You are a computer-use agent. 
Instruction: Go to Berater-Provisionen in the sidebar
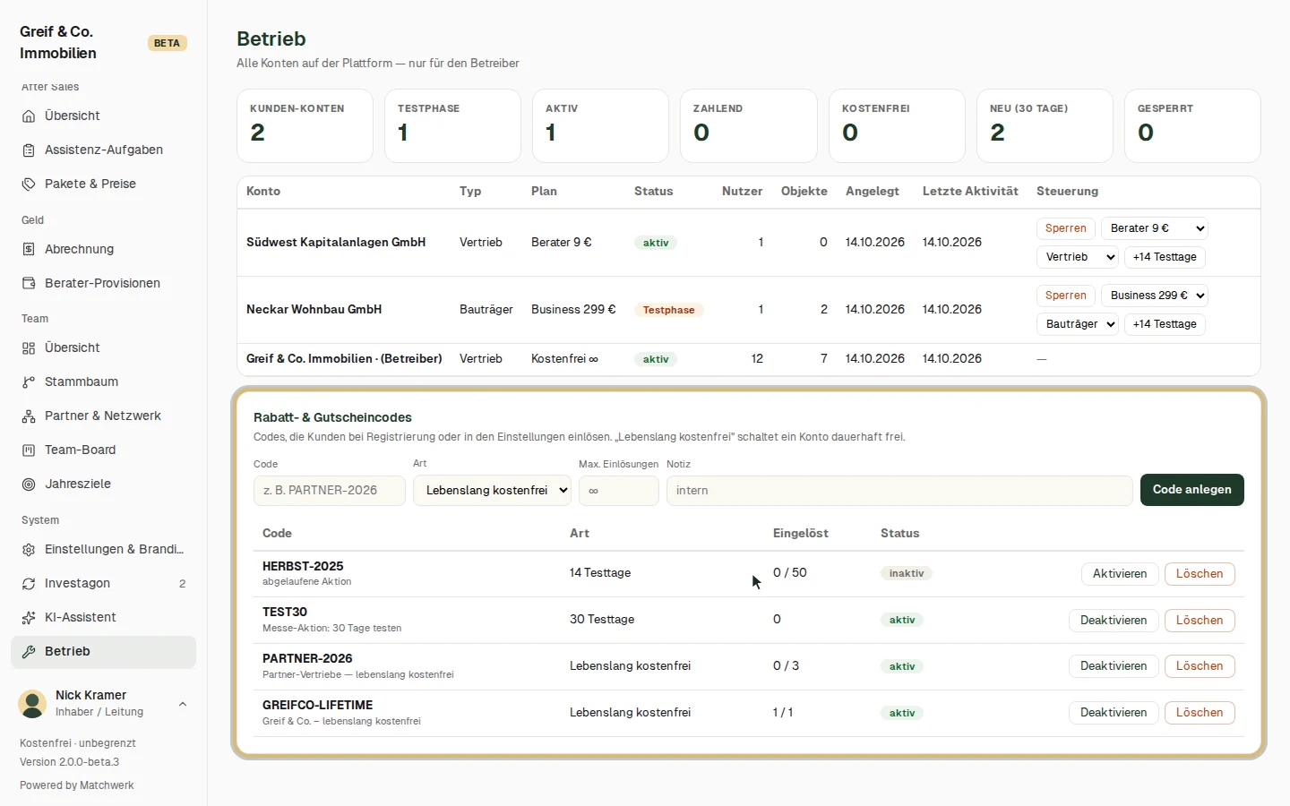(103, 283)
